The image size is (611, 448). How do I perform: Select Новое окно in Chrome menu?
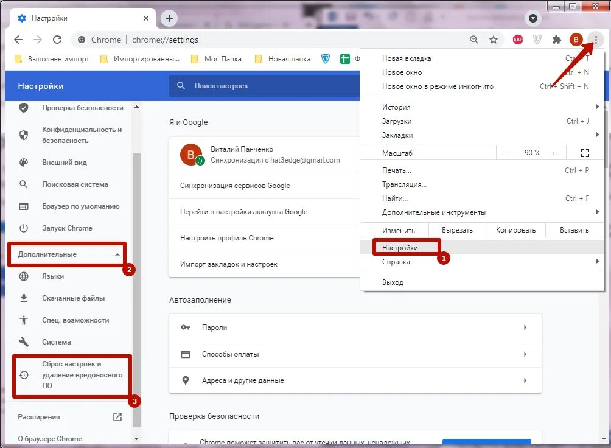click(x=481, y=72)
